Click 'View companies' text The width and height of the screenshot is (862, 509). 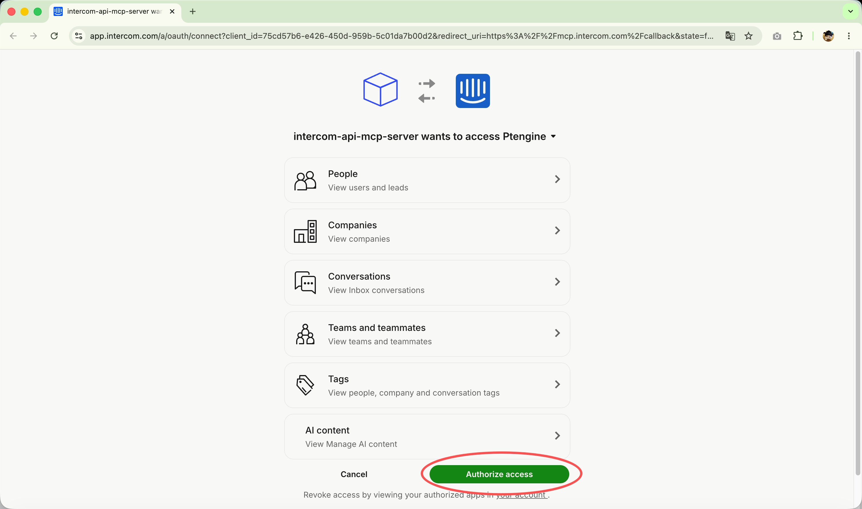point(359,239)
